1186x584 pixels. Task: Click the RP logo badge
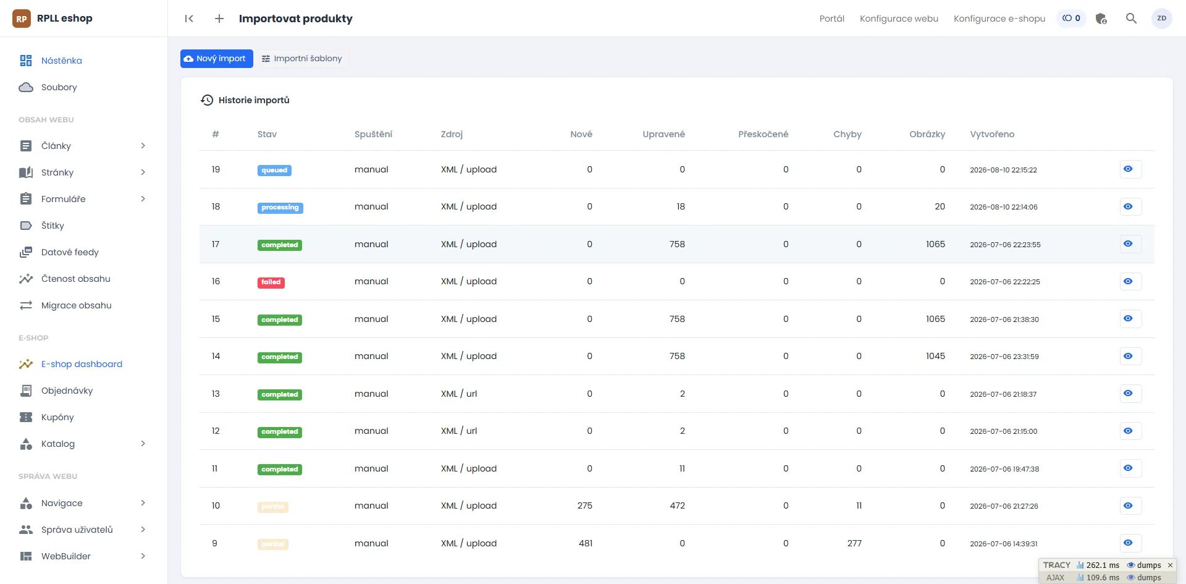(x=22, y=19)
